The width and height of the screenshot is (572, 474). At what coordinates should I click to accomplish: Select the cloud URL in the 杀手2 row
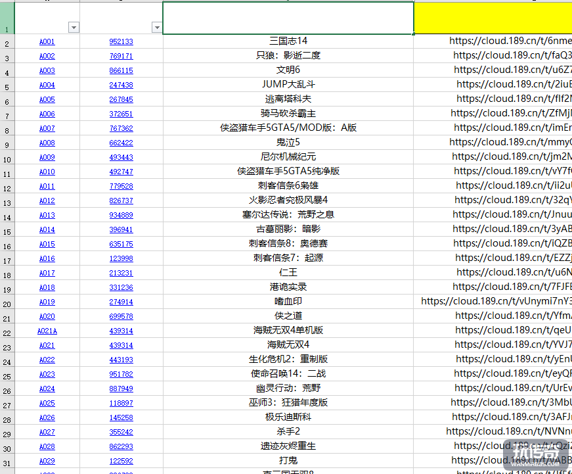point(509,431)
